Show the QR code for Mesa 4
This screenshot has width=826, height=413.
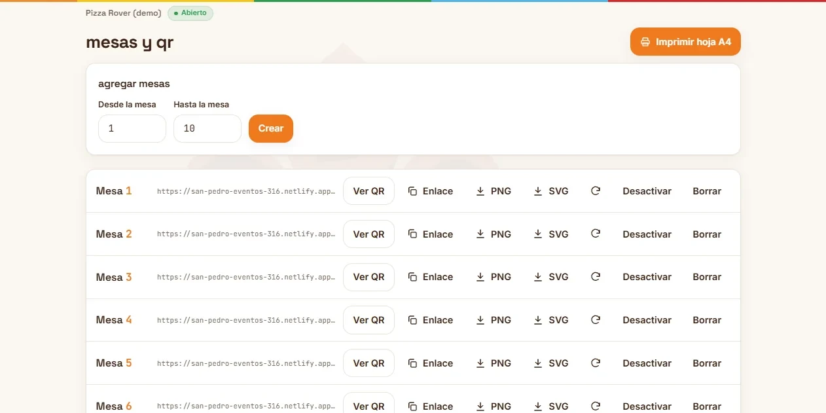pos(368,320)
